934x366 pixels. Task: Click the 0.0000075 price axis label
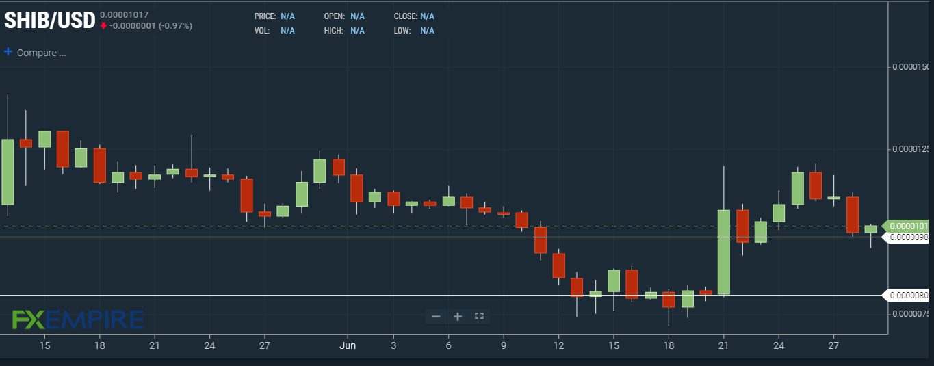(910, 314)
